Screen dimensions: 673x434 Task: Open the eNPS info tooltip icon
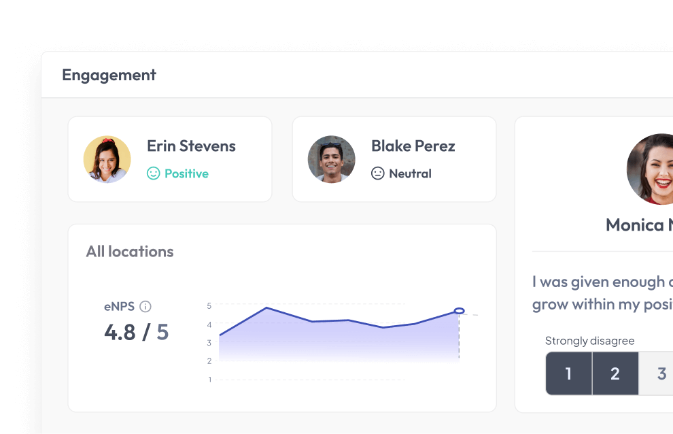[145, 307]
